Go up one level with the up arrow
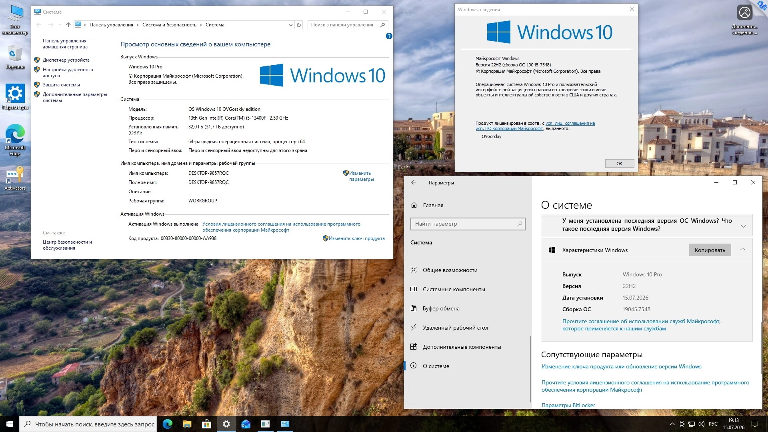Image resolution: width=768 pixels, height=432 pixels. click(68, 25)
